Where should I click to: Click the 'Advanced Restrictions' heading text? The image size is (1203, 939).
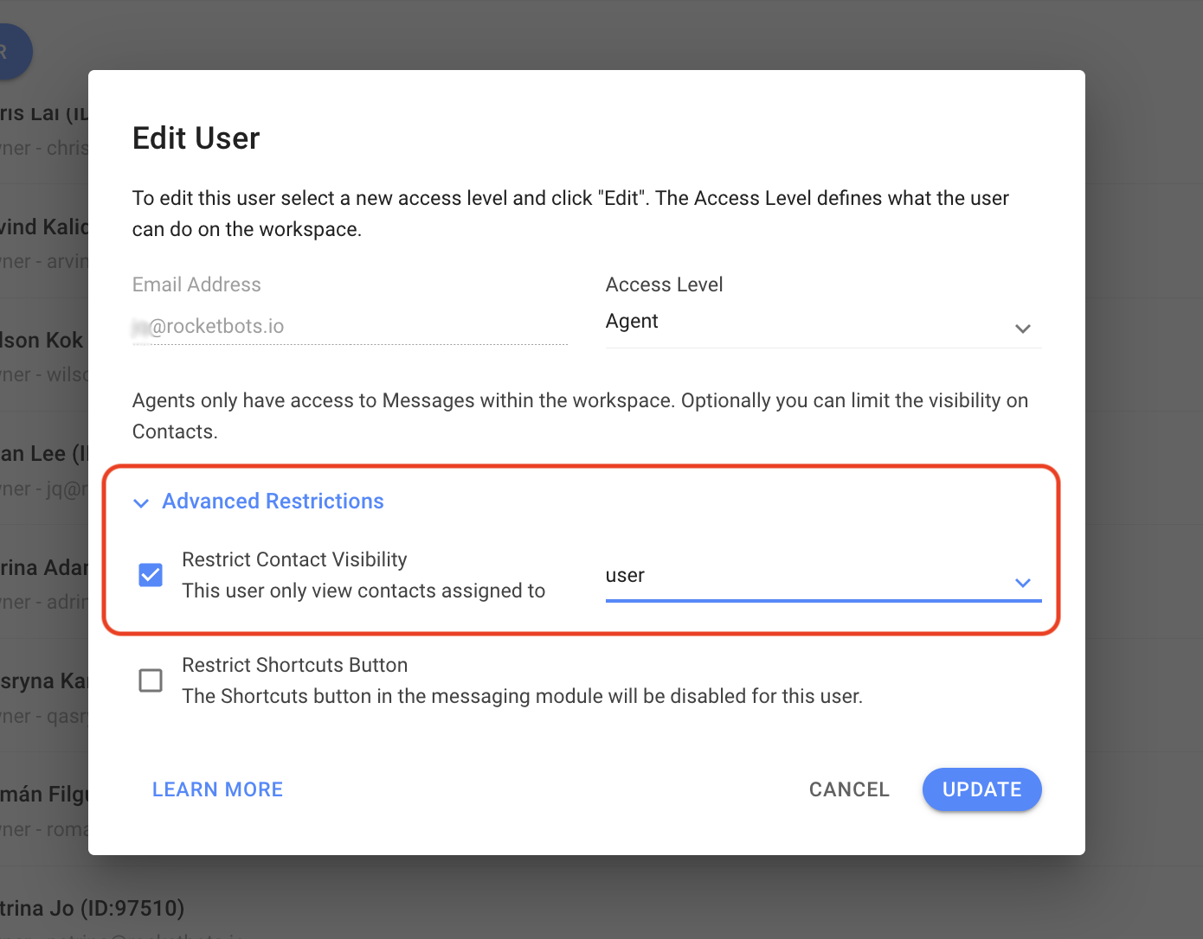pyautogui.click(x=273, y=501)
